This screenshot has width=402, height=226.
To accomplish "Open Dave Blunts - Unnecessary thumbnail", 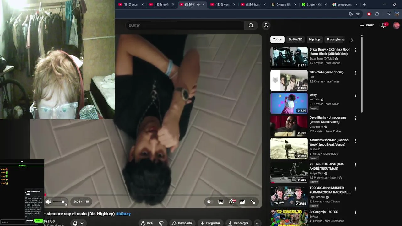I will tap(289, 126).
